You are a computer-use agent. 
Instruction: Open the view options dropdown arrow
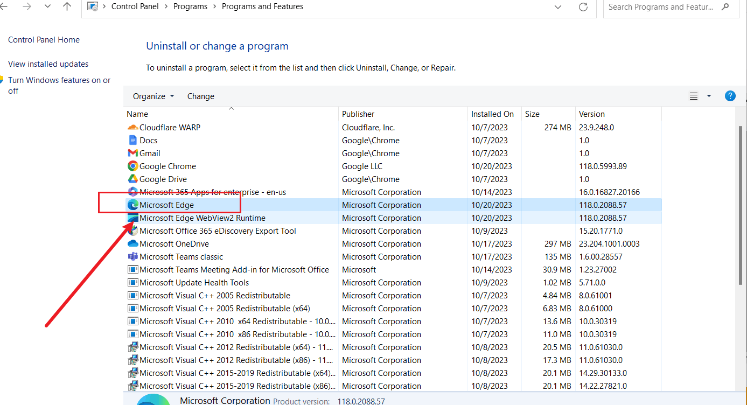(x=709, y=96)
